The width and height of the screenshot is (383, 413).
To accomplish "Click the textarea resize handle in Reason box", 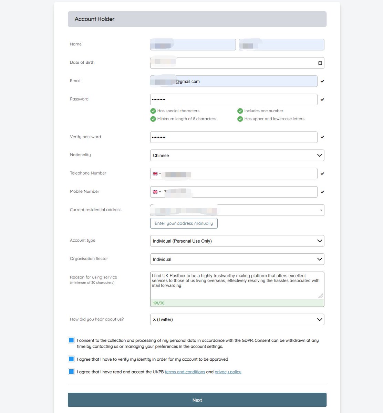I will [x=321, y=296].
